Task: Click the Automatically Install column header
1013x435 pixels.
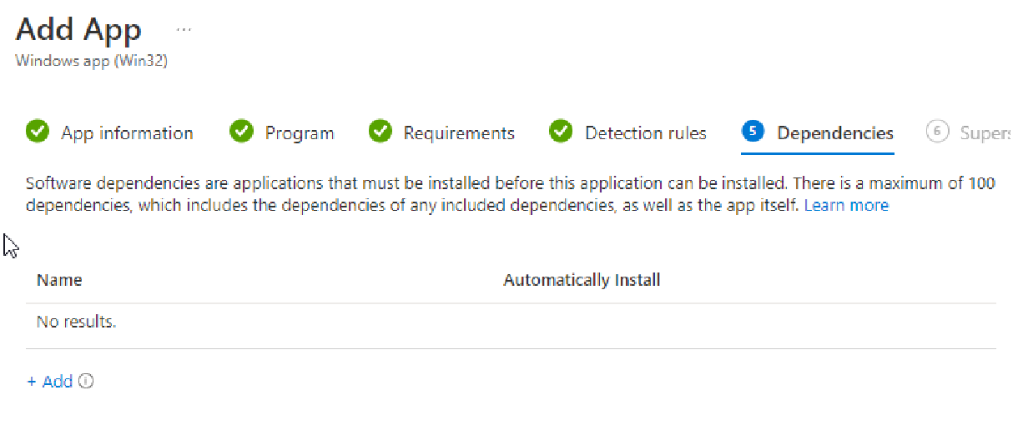Action: pyautogui.click(x=582, y=280)
